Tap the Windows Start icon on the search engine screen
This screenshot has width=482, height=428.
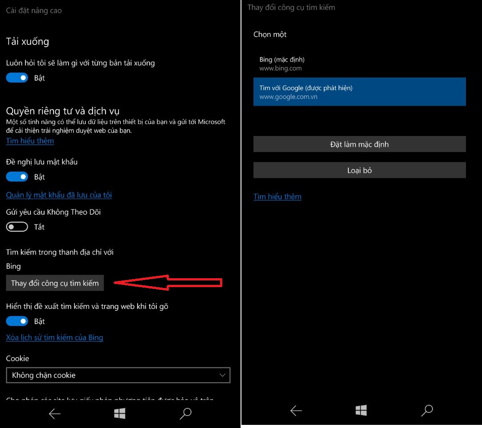pyautogui.click(x=361, y=410)
